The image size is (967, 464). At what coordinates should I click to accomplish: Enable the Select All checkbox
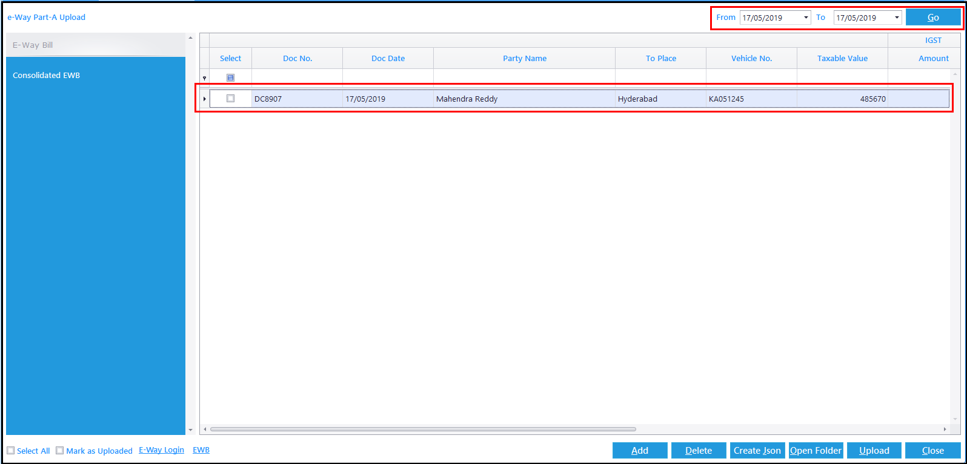tap(11, 451)
